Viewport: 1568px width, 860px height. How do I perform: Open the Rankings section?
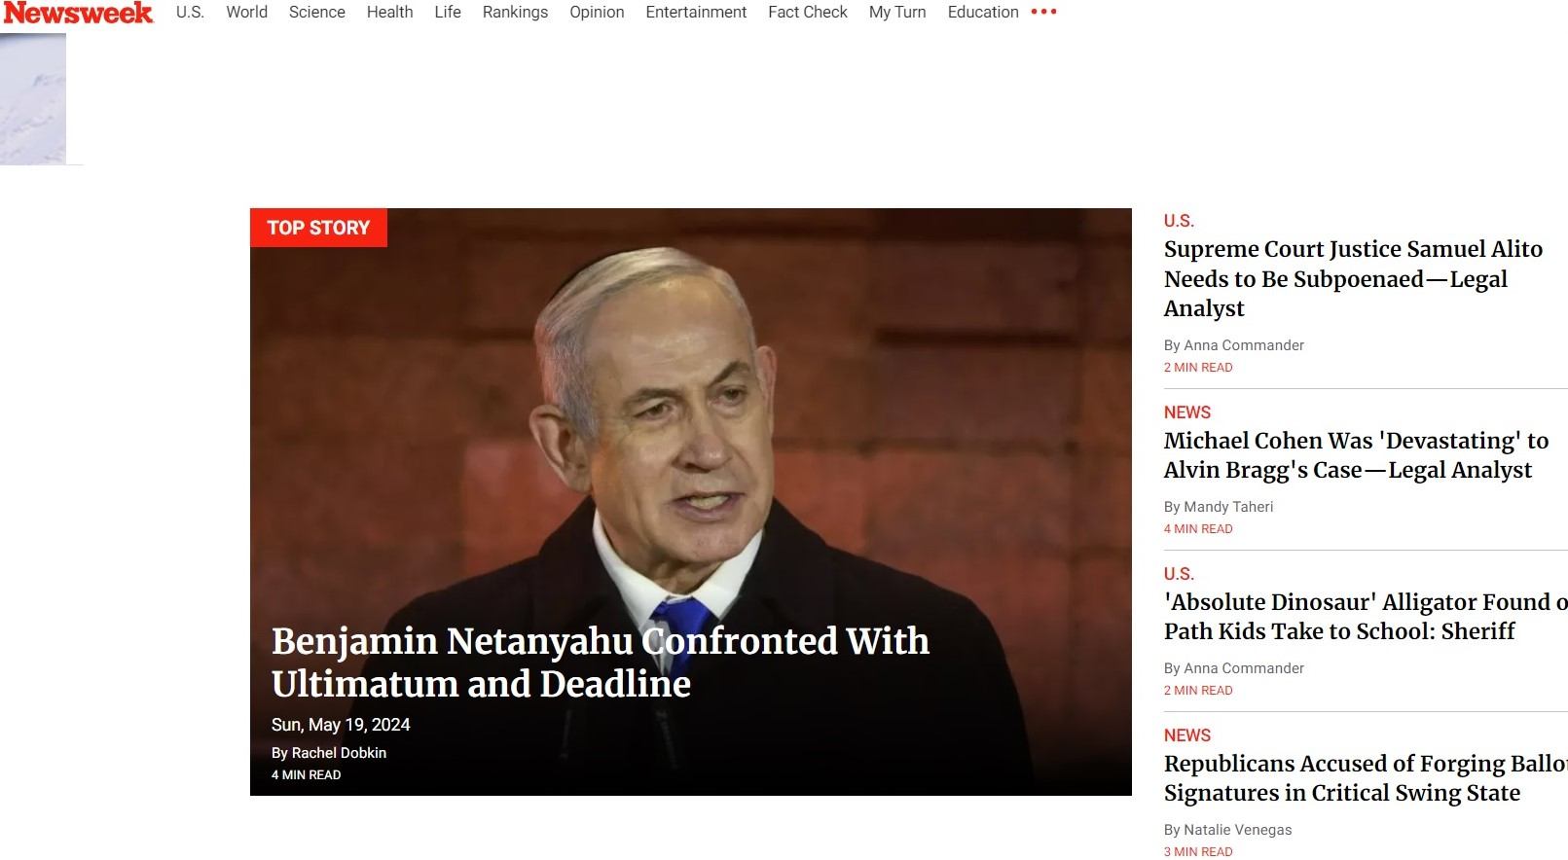(515, 12)
